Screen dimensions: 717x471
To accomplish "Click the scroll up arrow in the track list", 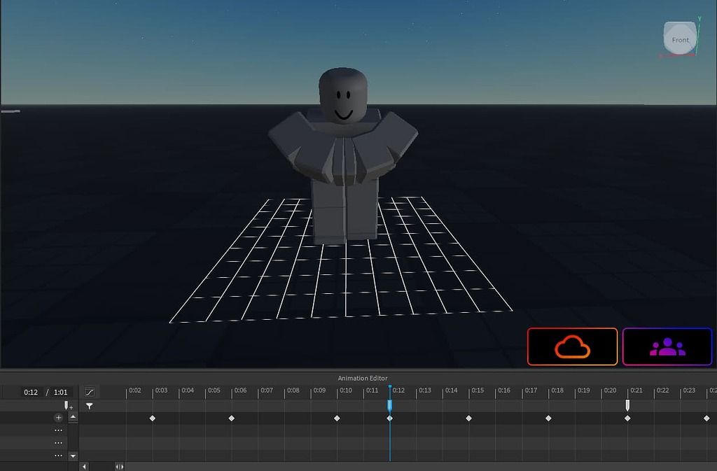I will (73, 418).
